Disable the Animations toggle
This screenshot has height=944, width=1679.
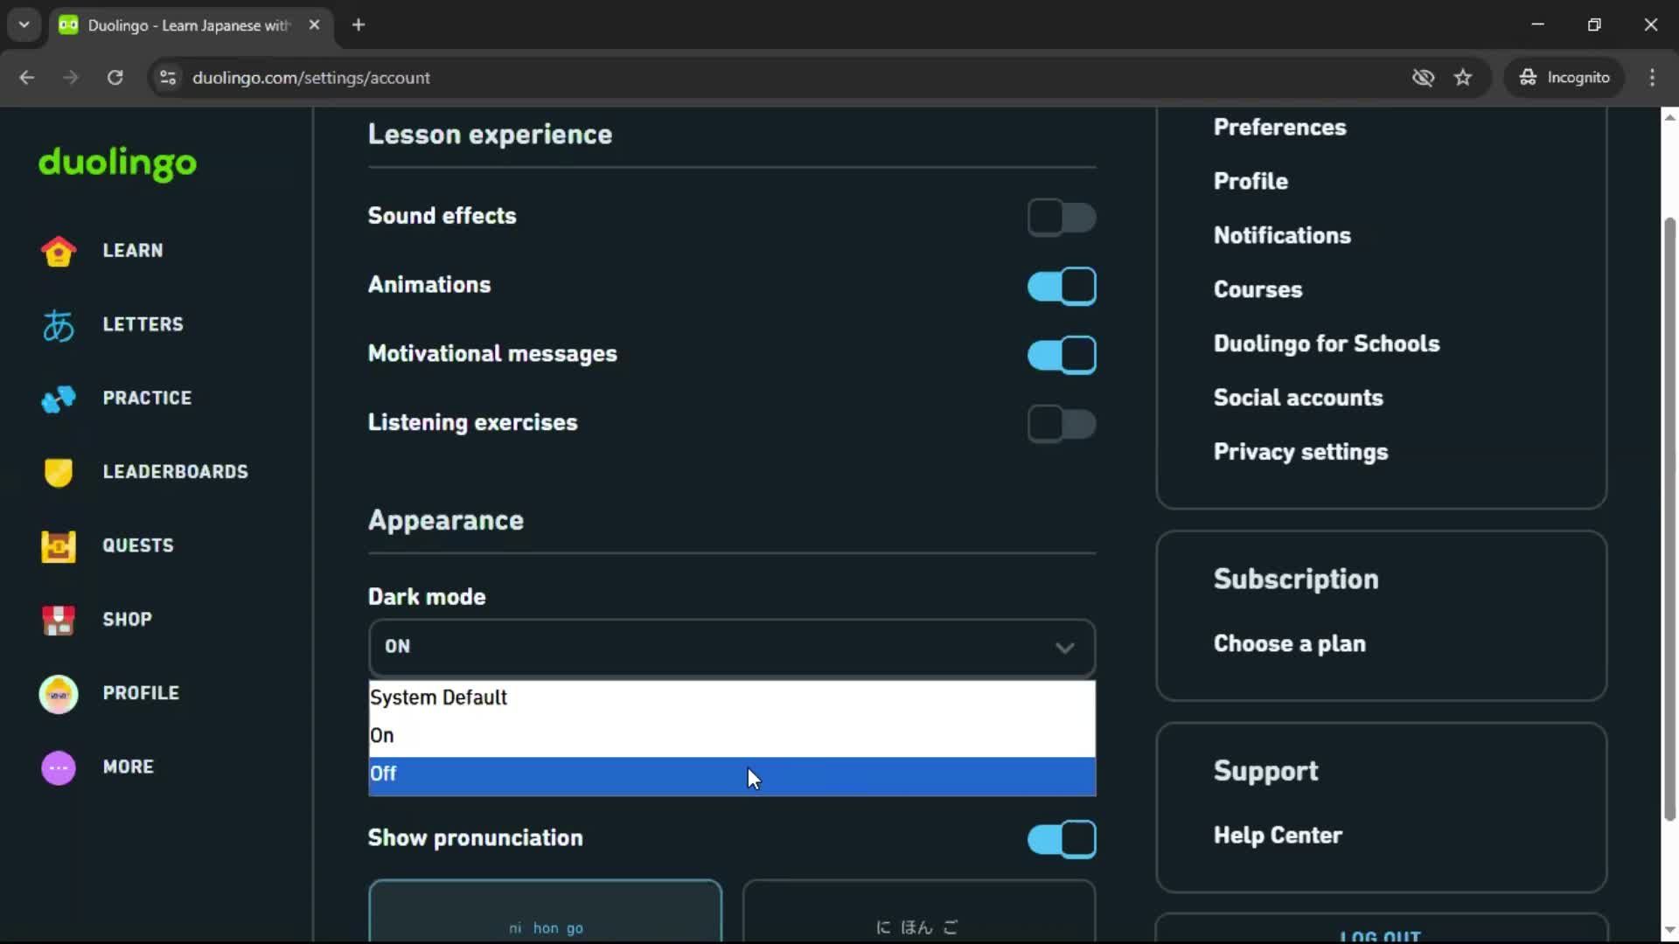click(x=1062, y=286)
